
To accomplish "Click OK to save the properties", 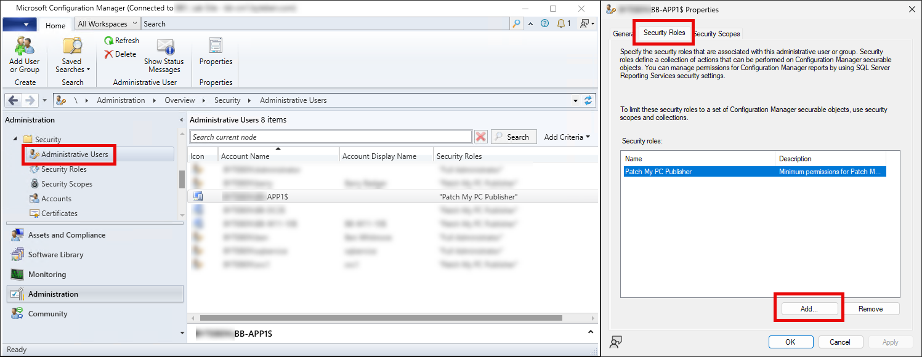I will (791, 342).
